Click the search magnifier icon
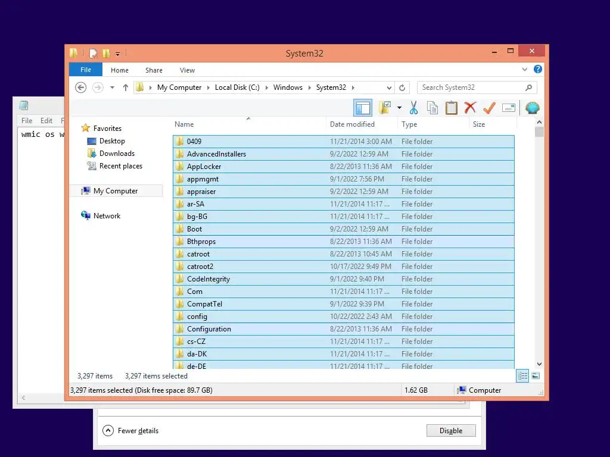610x457 pixels. (x=528, y=87)
